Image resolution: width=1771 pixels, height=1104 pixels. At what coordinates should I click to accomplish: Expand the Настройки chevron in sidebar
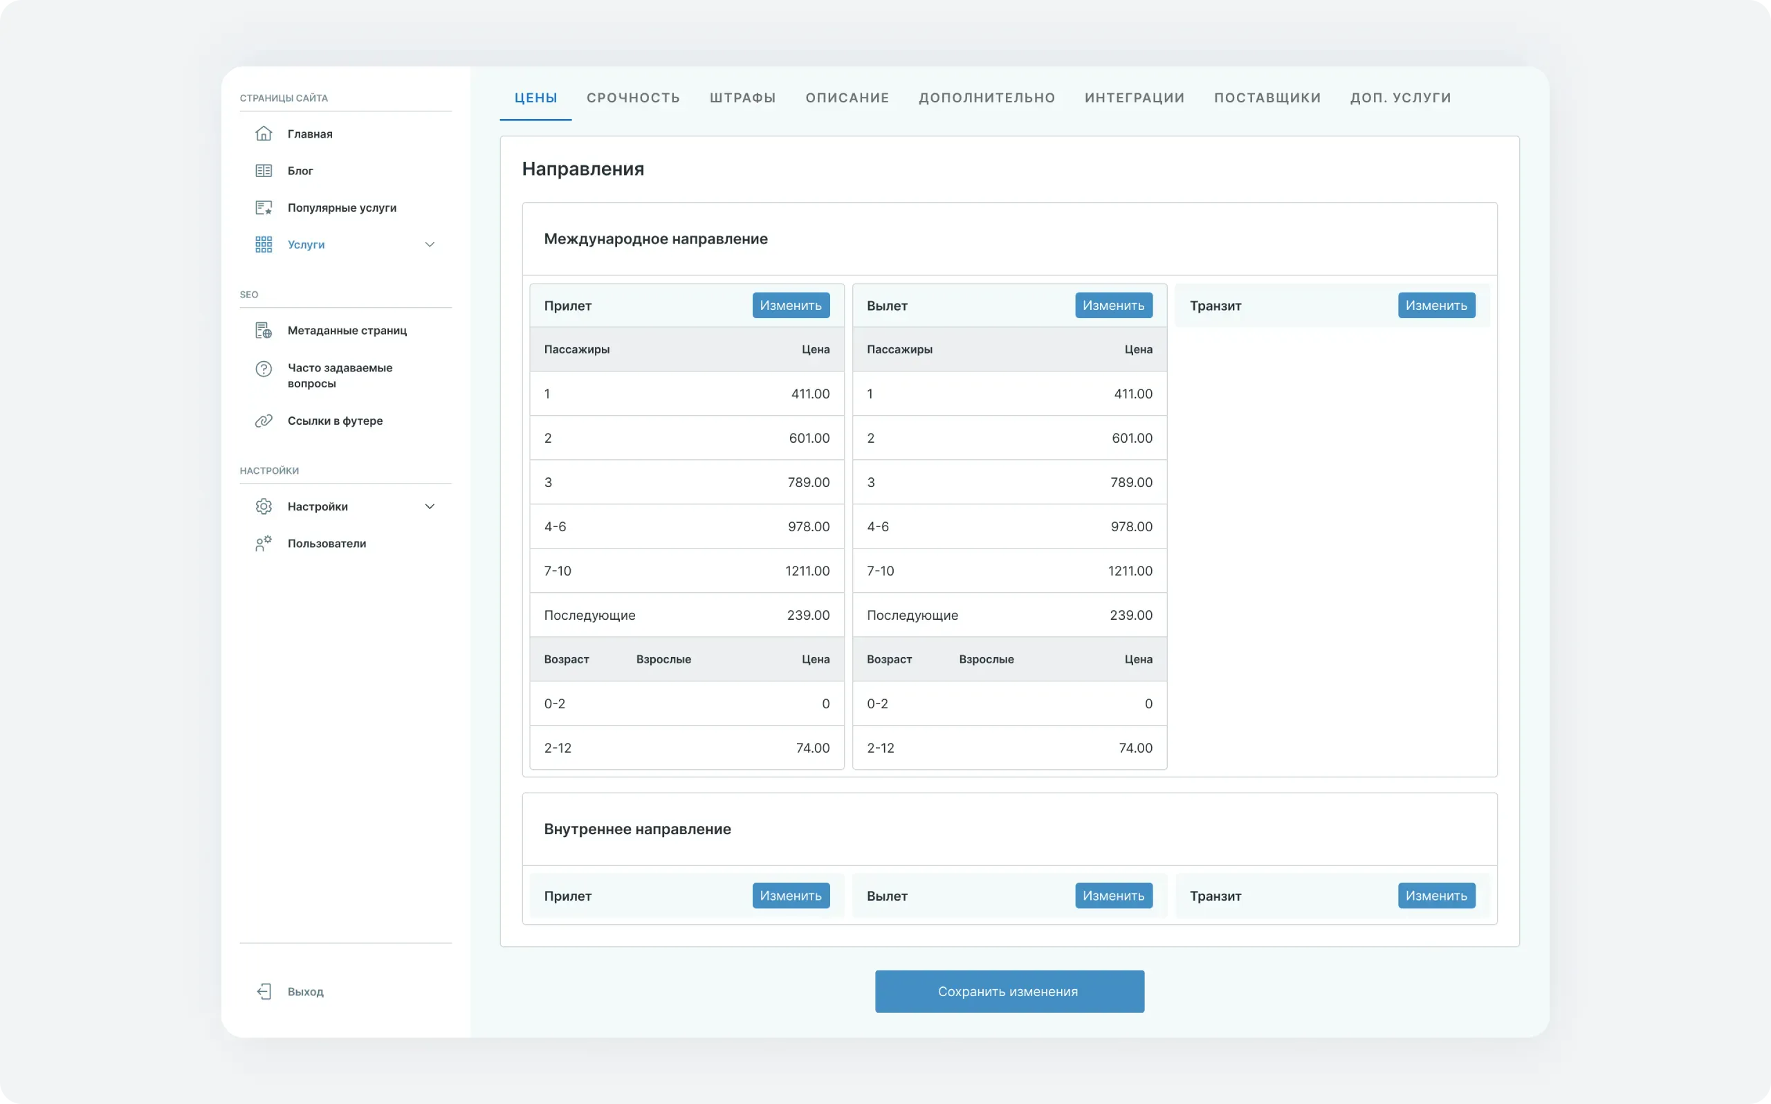429,507
